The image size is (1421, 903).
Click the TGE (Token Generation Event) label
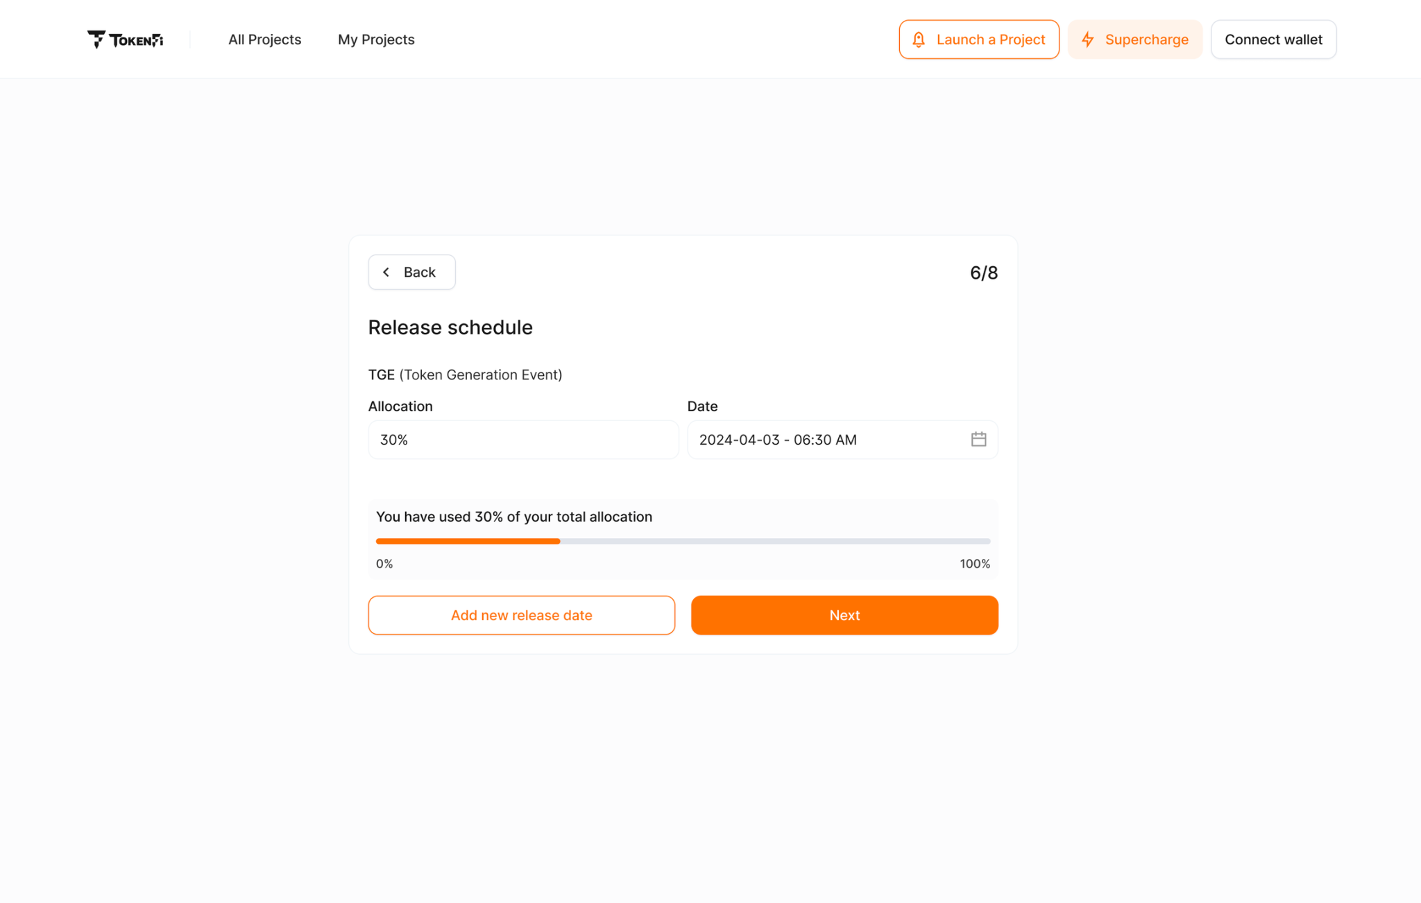[x=465, y=375]
